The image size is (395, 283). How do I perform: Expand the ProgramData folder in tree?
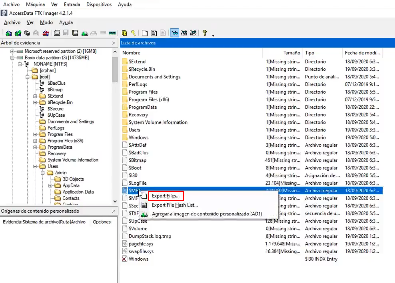(35, 147)
